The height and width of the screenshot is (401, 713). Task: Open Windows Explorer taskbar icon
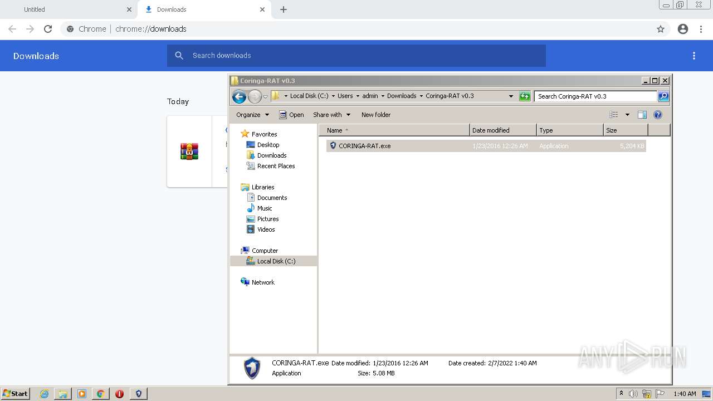point(63,394)
